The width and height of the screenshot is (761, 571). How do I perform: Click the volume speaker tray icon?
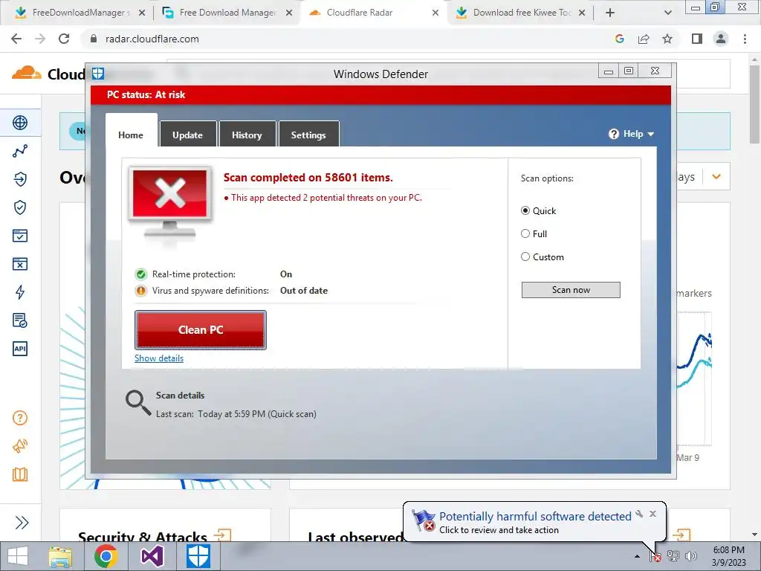pyautogui.click(x=691, y=556)
